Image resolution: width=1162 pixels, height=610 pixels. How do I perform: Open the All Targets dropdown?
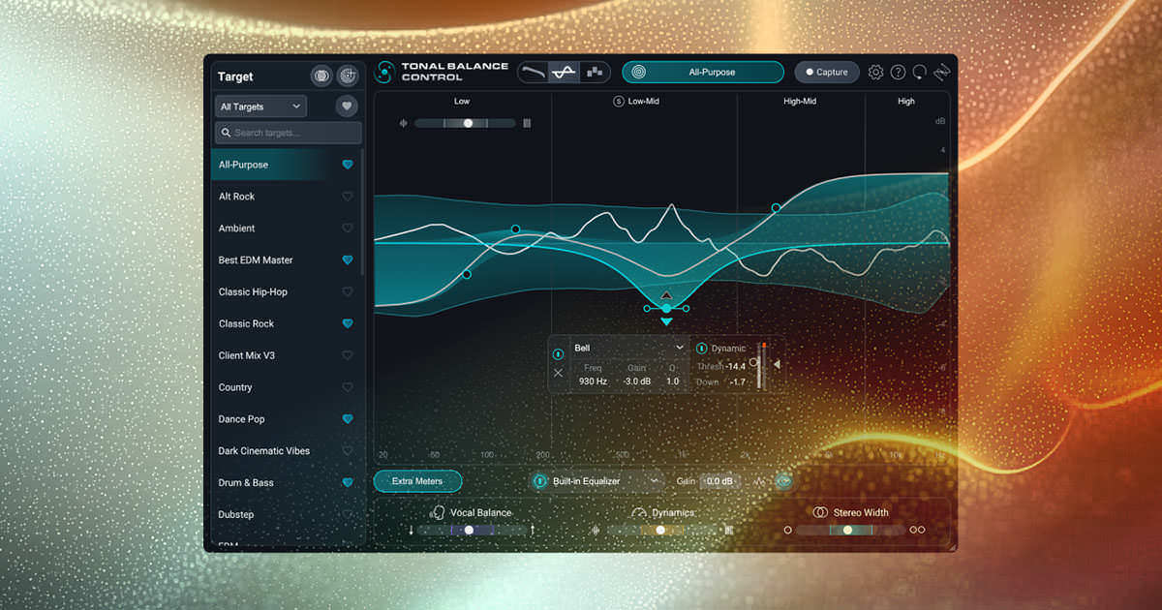(260, 107)
